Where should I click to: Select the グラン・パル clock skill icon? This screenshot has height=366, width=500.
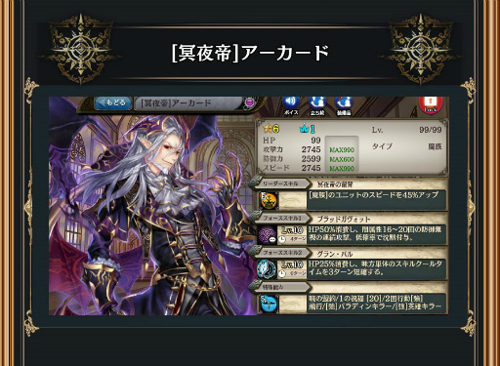(x=268, y=269)
